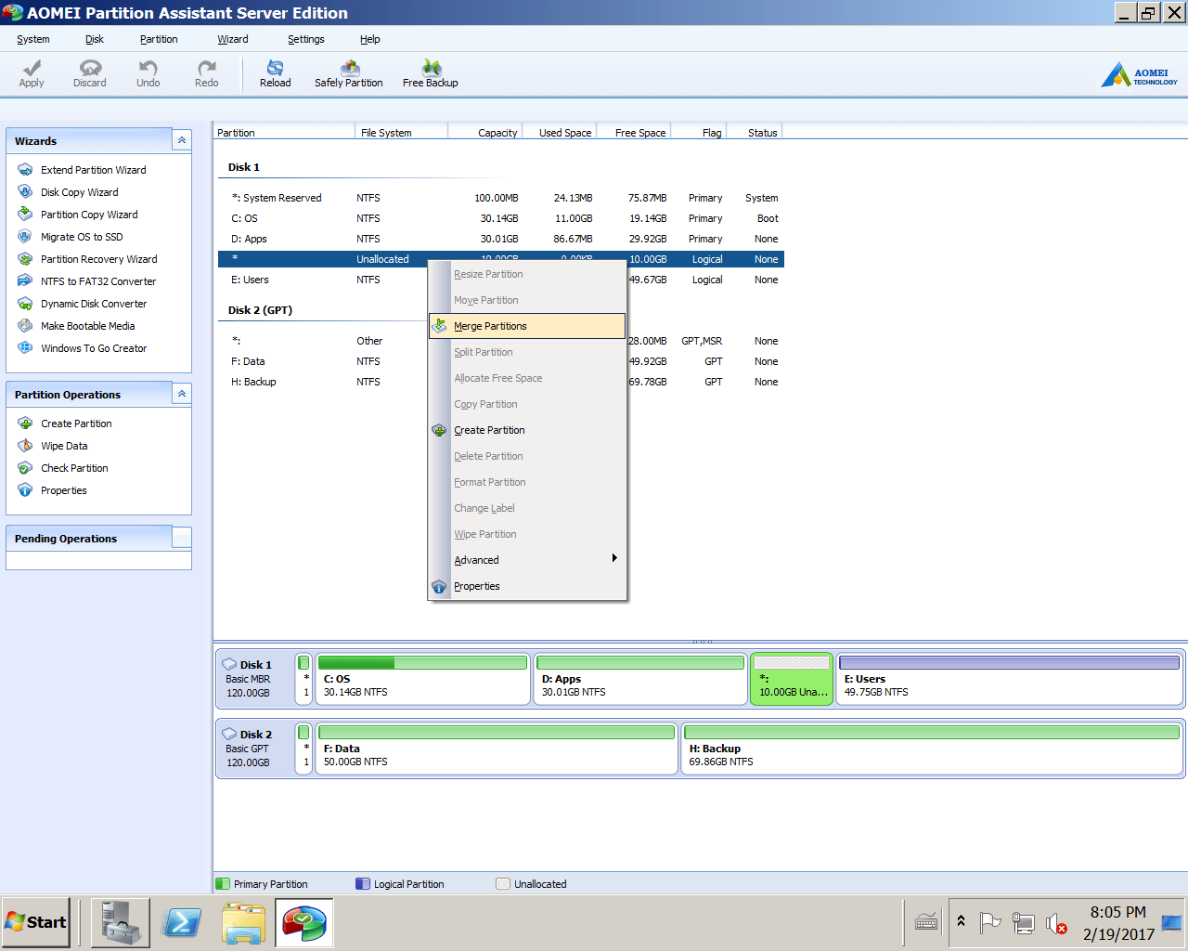Viewport: 1188px width, 951px height.
Task: Select Wipe Data in Partition Operations
Action: [x=64, y=446]
